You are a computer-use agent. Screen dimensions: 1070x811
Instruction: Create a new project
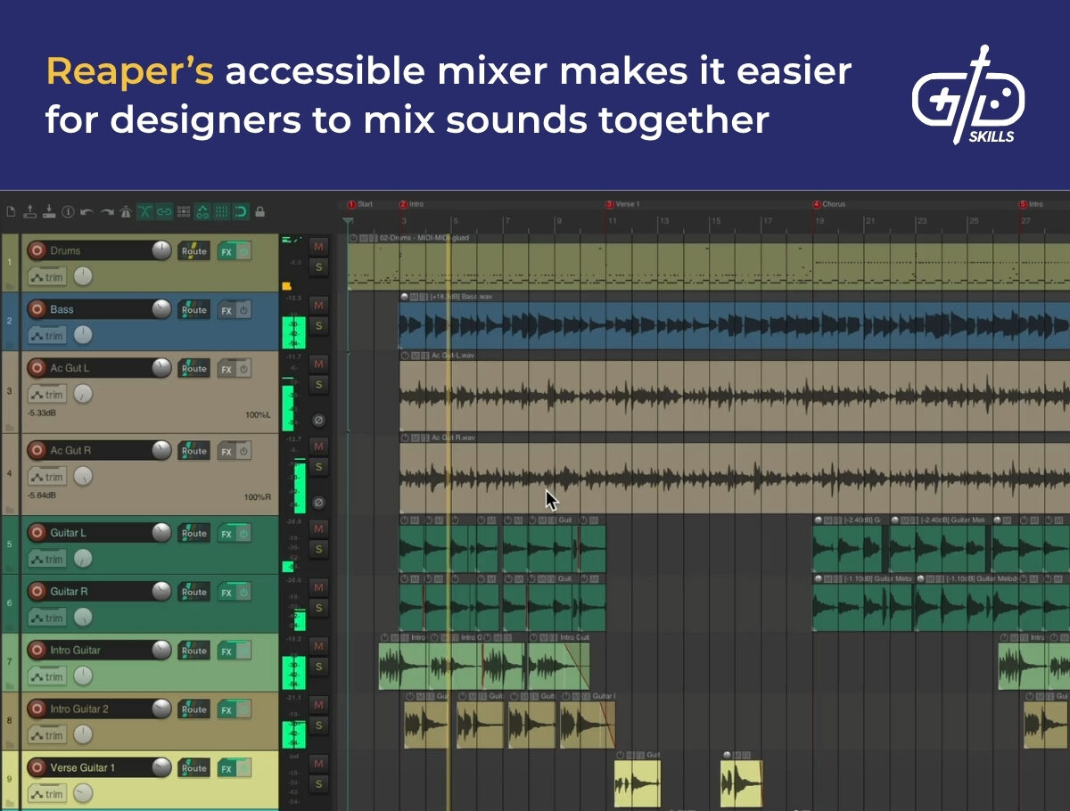(x=11, y=211)
